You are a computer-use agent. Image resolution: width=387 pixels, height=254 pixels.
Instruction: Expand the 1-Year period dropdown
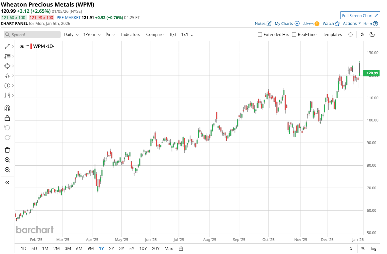coord(92,34)
